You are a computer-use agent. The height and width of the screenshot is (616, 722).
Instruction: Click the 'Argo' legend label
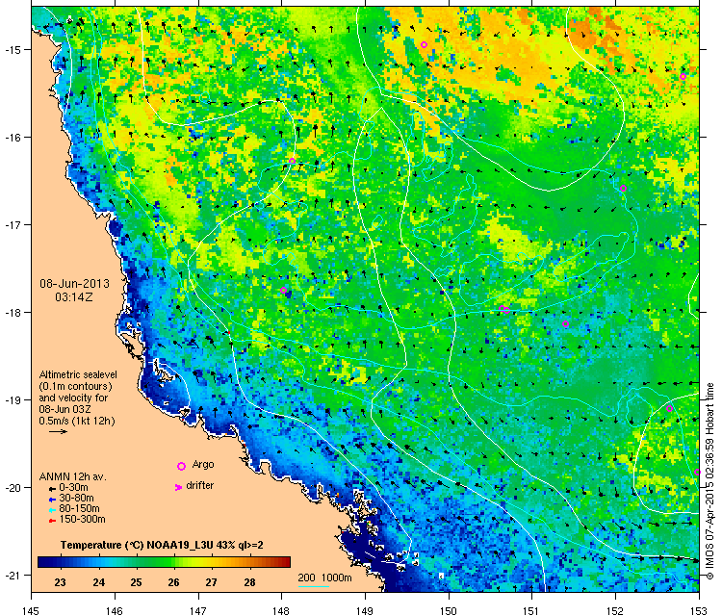[x=203, y=464]
